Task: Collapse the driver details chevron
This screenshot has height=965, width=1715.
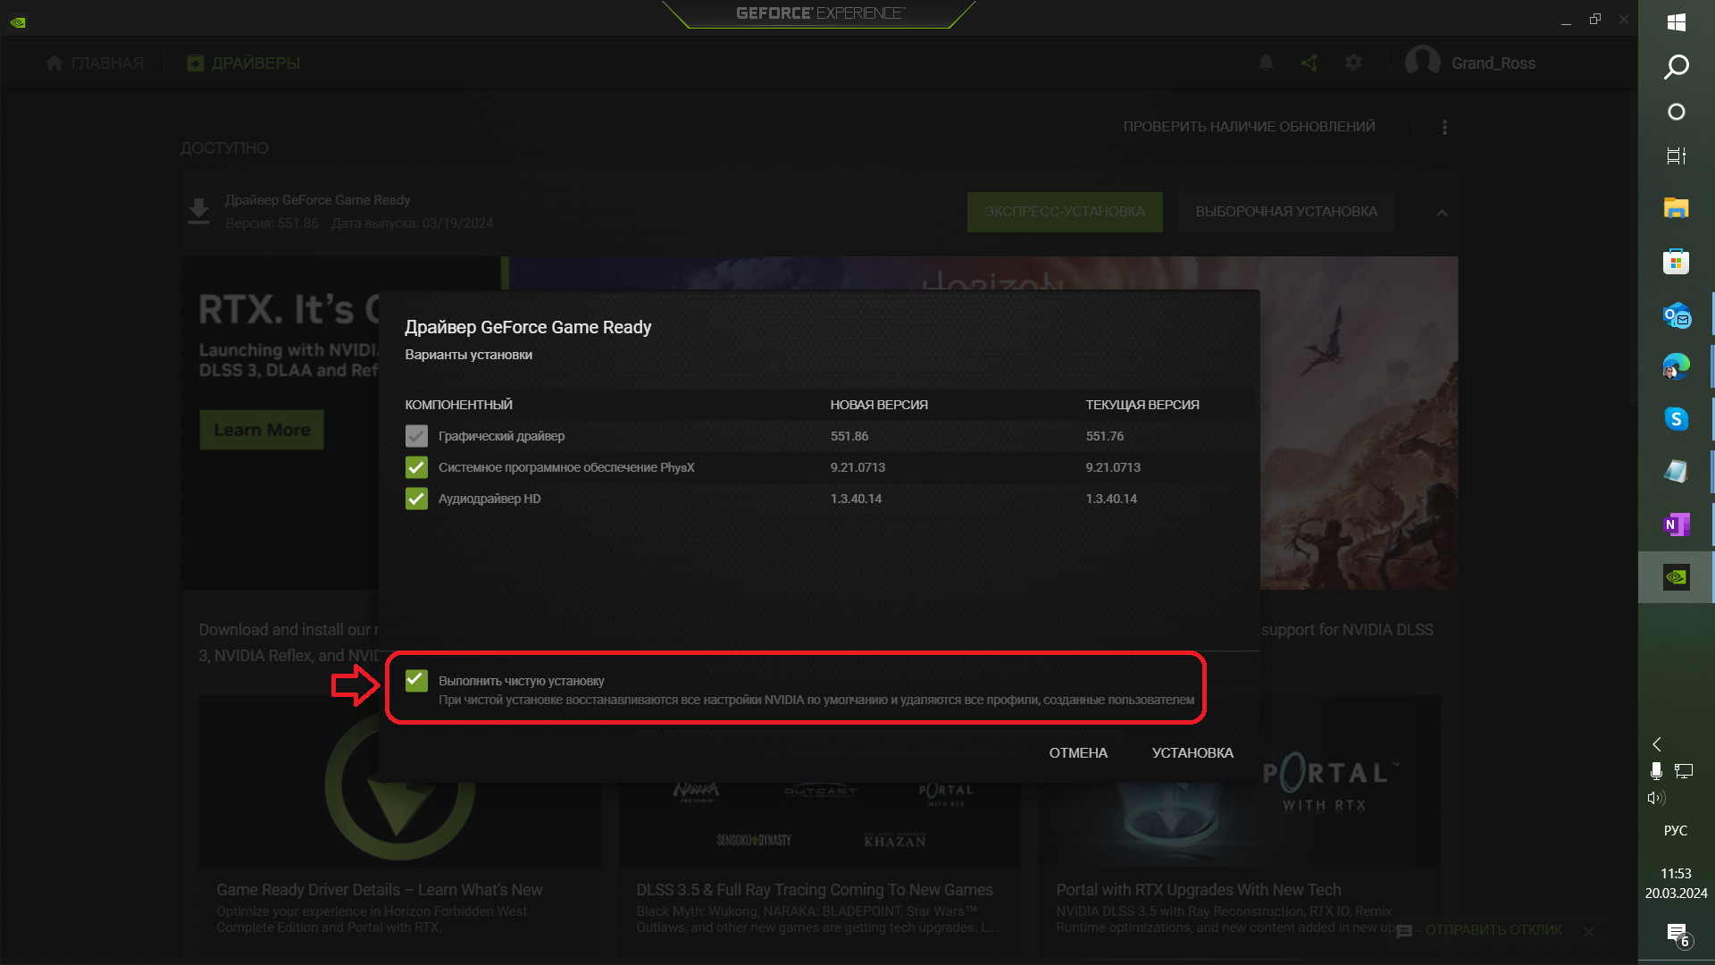Action: click(x=1442, y=213)
